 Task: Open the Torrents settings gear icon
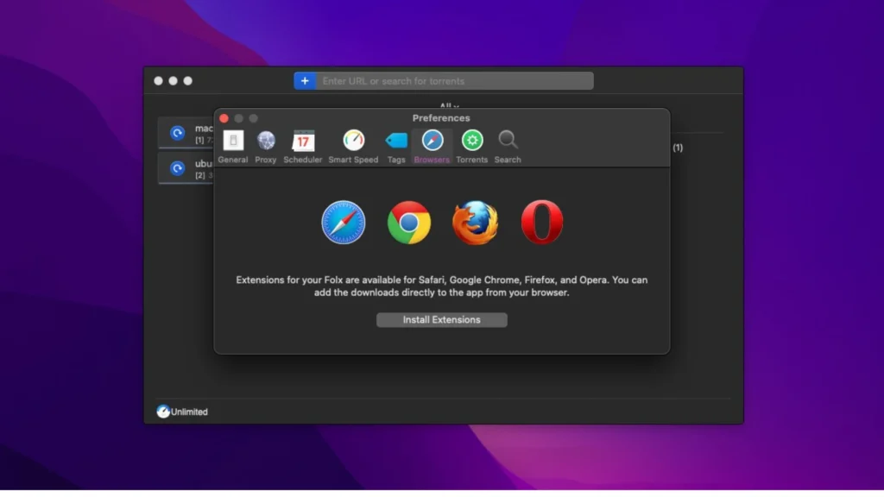pyautogui.click(x=471, y=141)
